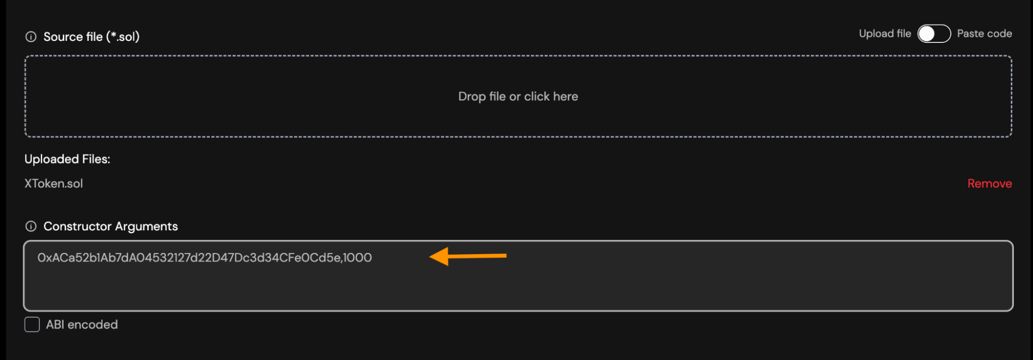Select the Paste code option label
The width and height of the screenshot is (1033, 360).
(984, 34)
